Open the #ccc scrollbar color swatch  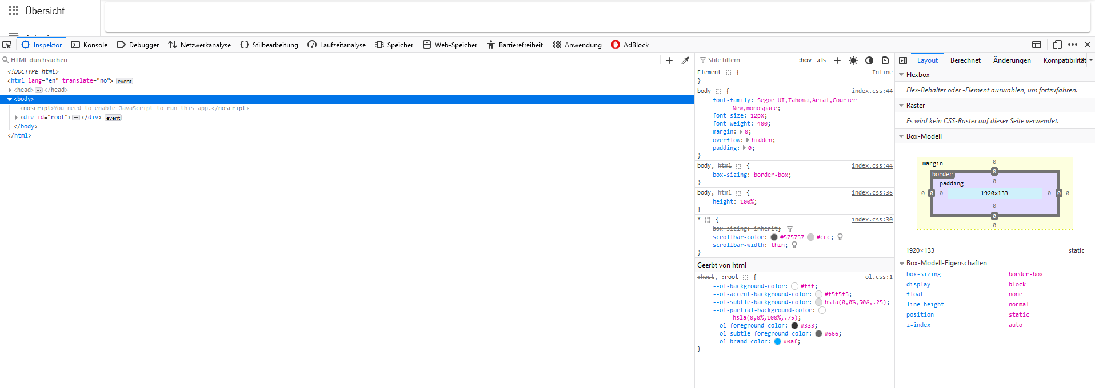(810, 237)
